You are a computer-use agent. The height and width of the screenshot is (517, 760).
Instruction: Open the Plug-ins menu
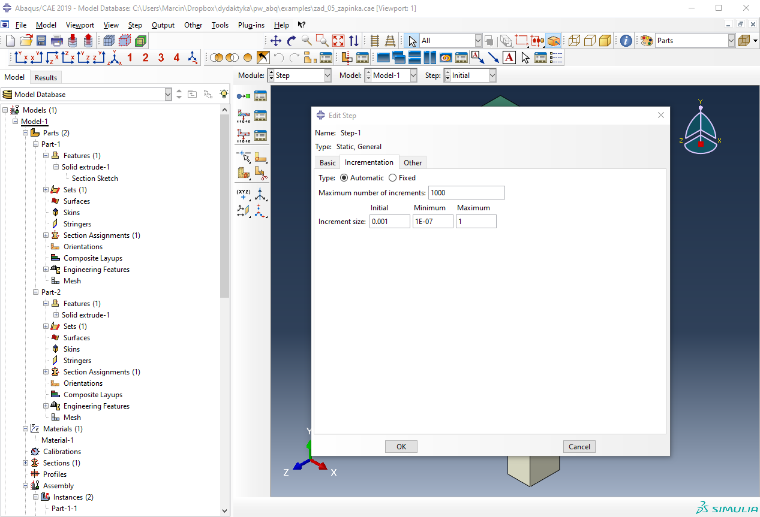click(251, 25)
